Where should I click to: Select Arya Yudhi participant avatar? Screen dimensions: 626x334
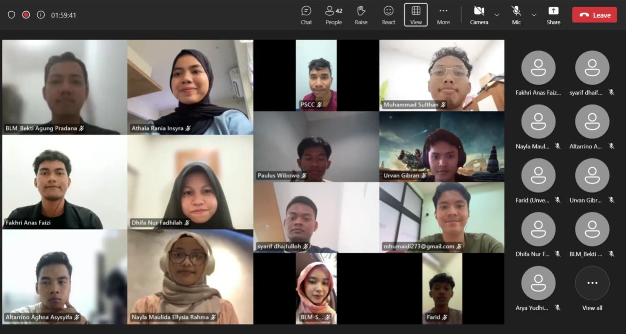[538, 283]
